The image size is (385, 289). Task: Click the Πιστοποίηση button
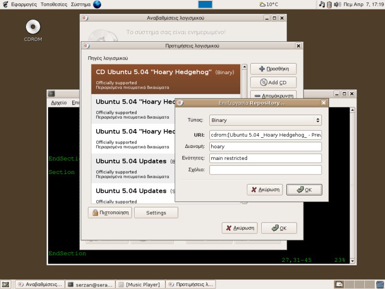(109, 212)
